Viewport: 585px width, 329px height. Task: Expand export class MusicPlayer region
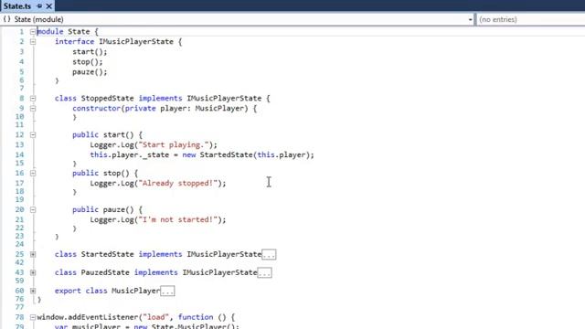point(33,291)
